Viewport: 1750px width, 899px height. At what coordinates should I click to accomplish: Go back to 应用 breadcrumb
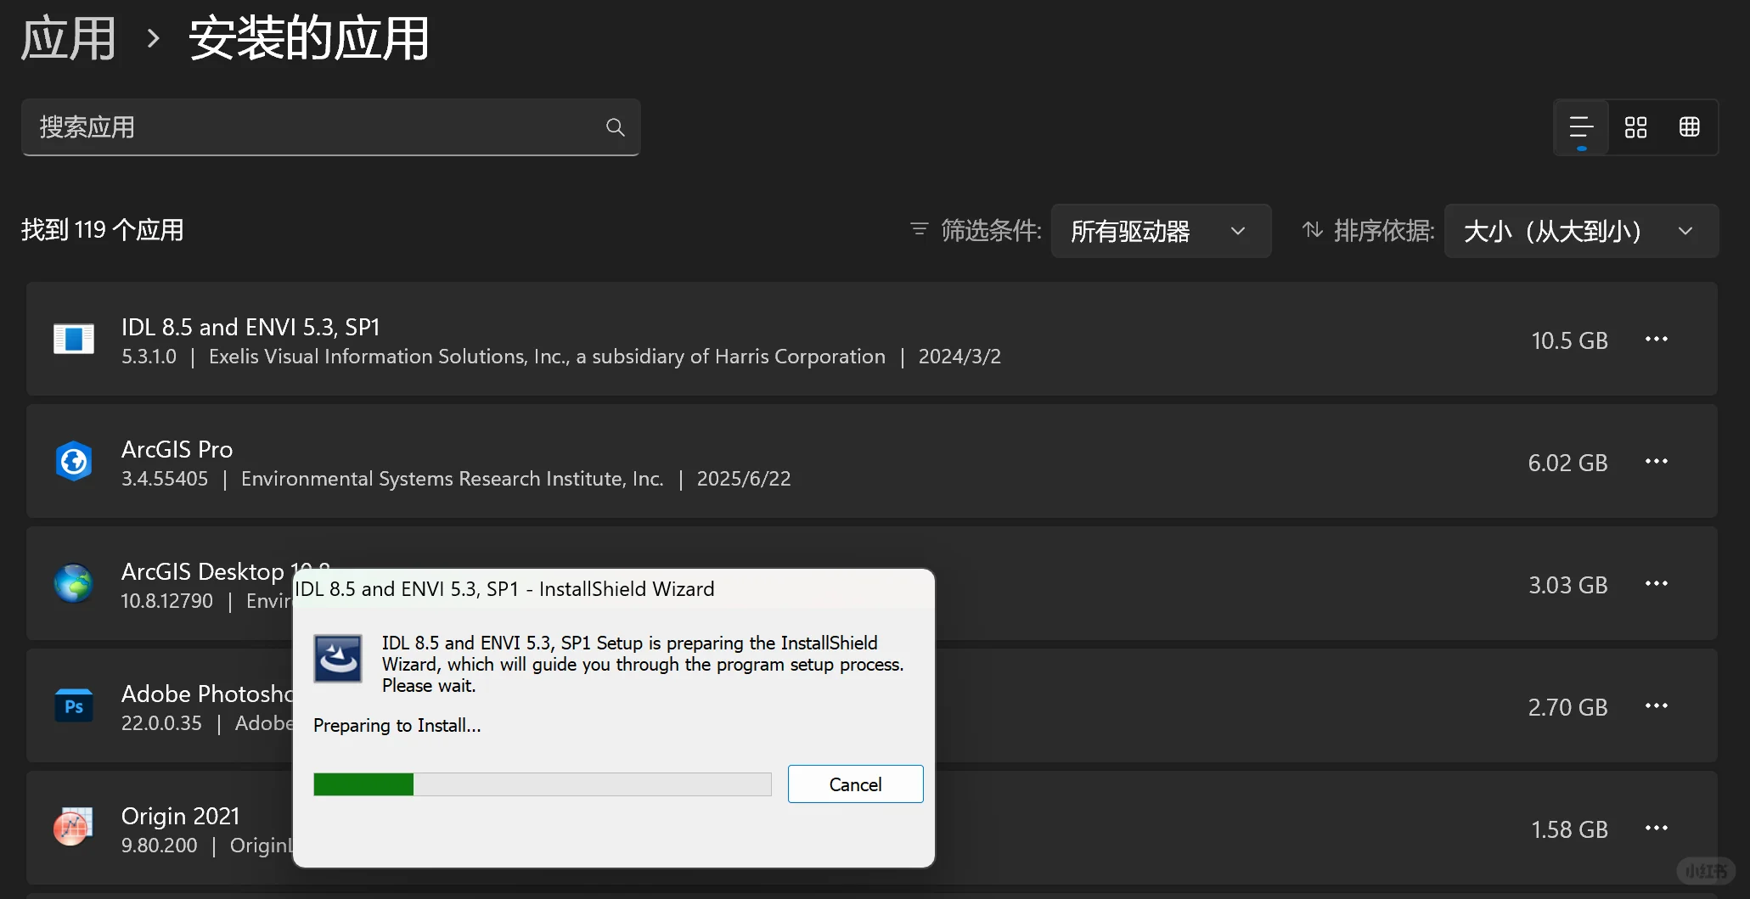[x=68, y=39]
